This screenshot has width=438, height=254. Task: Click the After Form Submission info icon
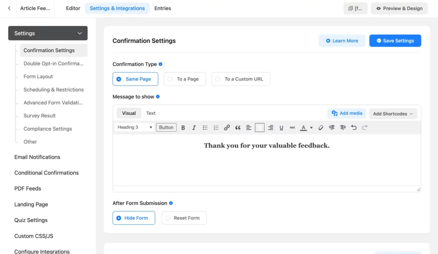tap(171, 203)
